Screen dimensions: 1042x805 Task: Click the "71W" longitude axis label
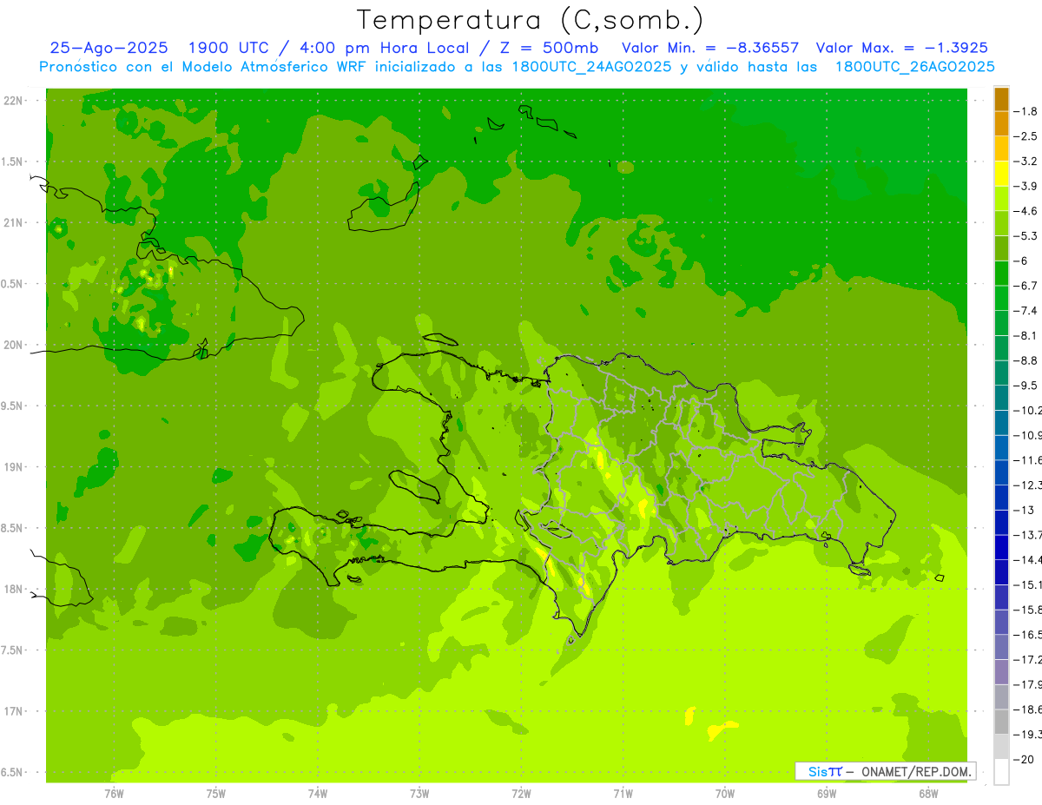[x=623, y=794]
